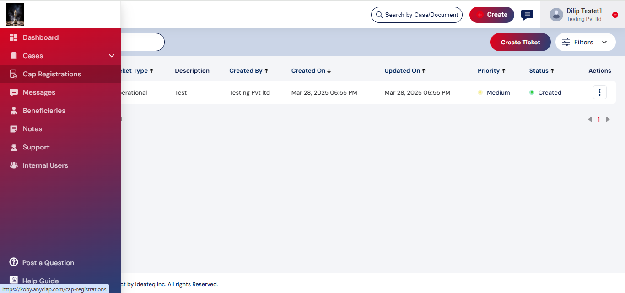This screenshot has height=293, width=625.
Task: Click the user avatar icon
Action: coord(556,15)
